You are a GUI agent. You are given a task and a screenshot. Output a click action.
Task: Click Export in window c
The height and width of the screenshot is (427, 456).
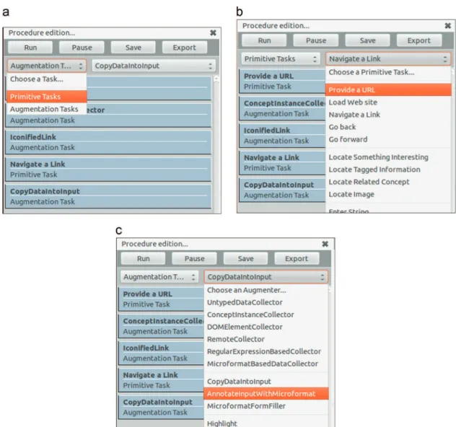point(297,258)
